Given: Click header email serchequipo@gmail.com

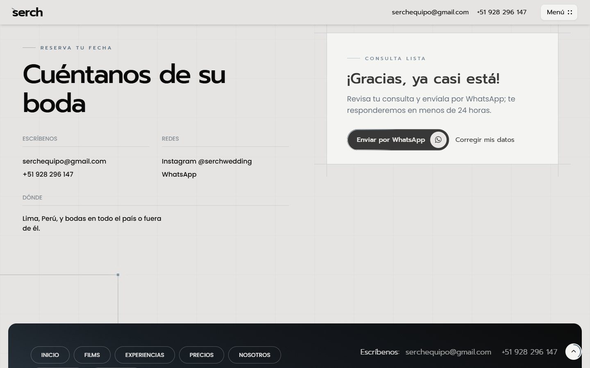Looking at the screenshot, I should (430, 12).
